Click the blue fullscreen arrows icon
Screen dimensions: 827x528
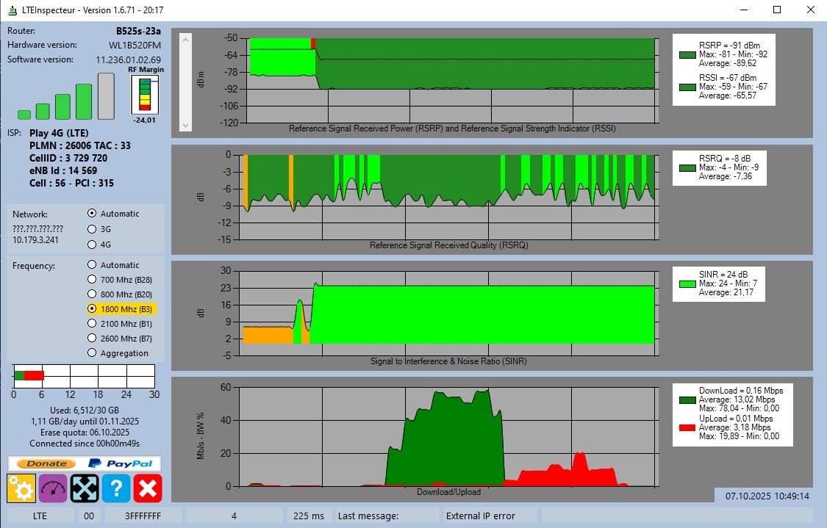(x=85, y=488)
